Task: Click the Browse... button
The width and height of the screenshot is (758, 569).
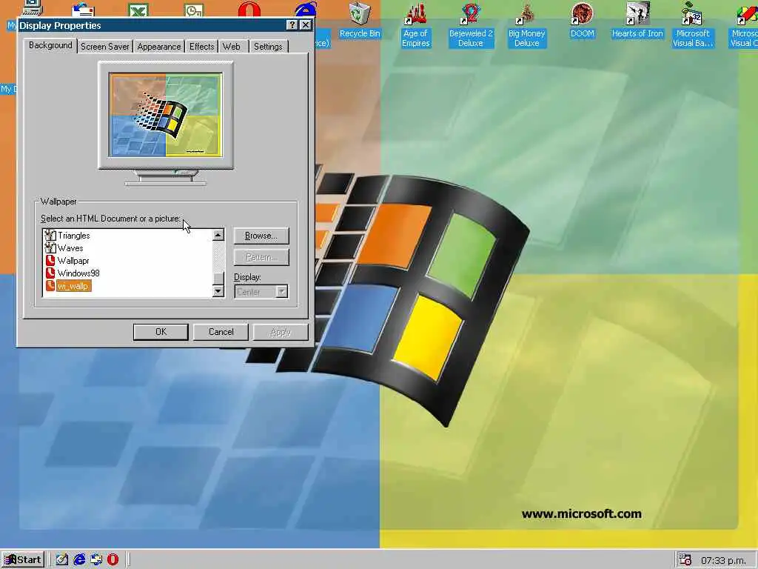Action: [x=261, y=236]
